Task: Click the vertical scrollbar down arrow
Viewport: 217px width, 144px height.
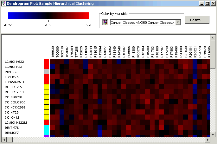Action: 213,134
